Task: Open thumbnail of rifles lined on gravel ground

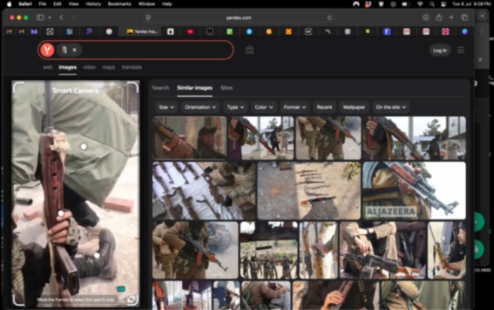Action: (x=308, y=190)
